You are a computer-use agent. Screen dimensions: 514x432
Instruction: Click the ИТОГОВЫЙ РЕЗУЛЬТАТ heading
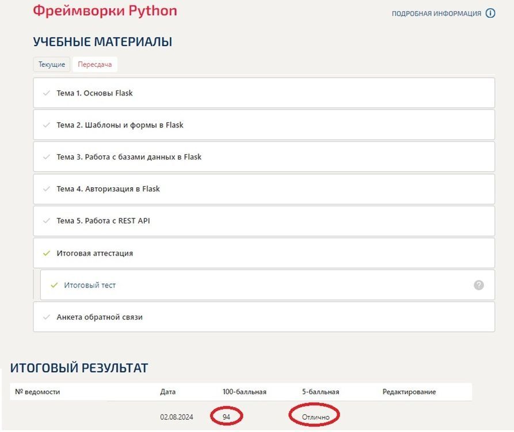79,367
